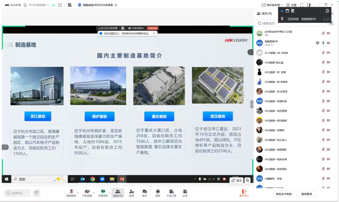Toggle 解除静音 microphone toolbar button
Screen dimensions: 339x202
71,193
